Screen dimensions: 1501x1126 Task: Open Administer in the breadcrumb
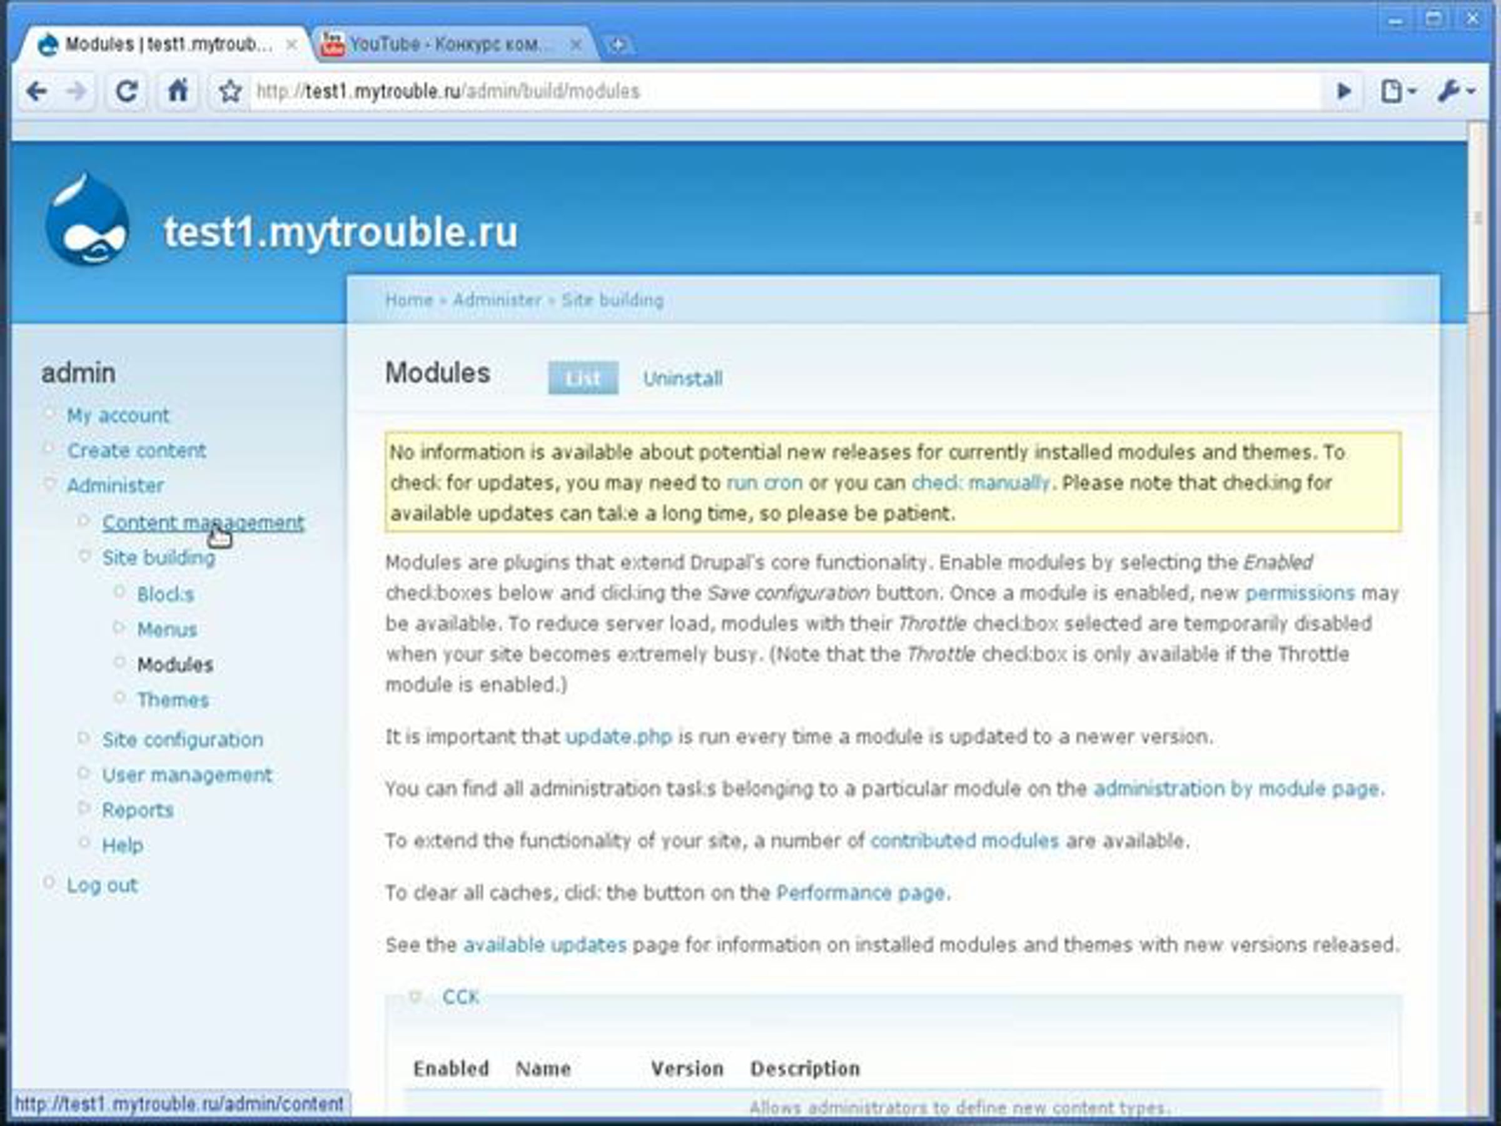[497, 300]
